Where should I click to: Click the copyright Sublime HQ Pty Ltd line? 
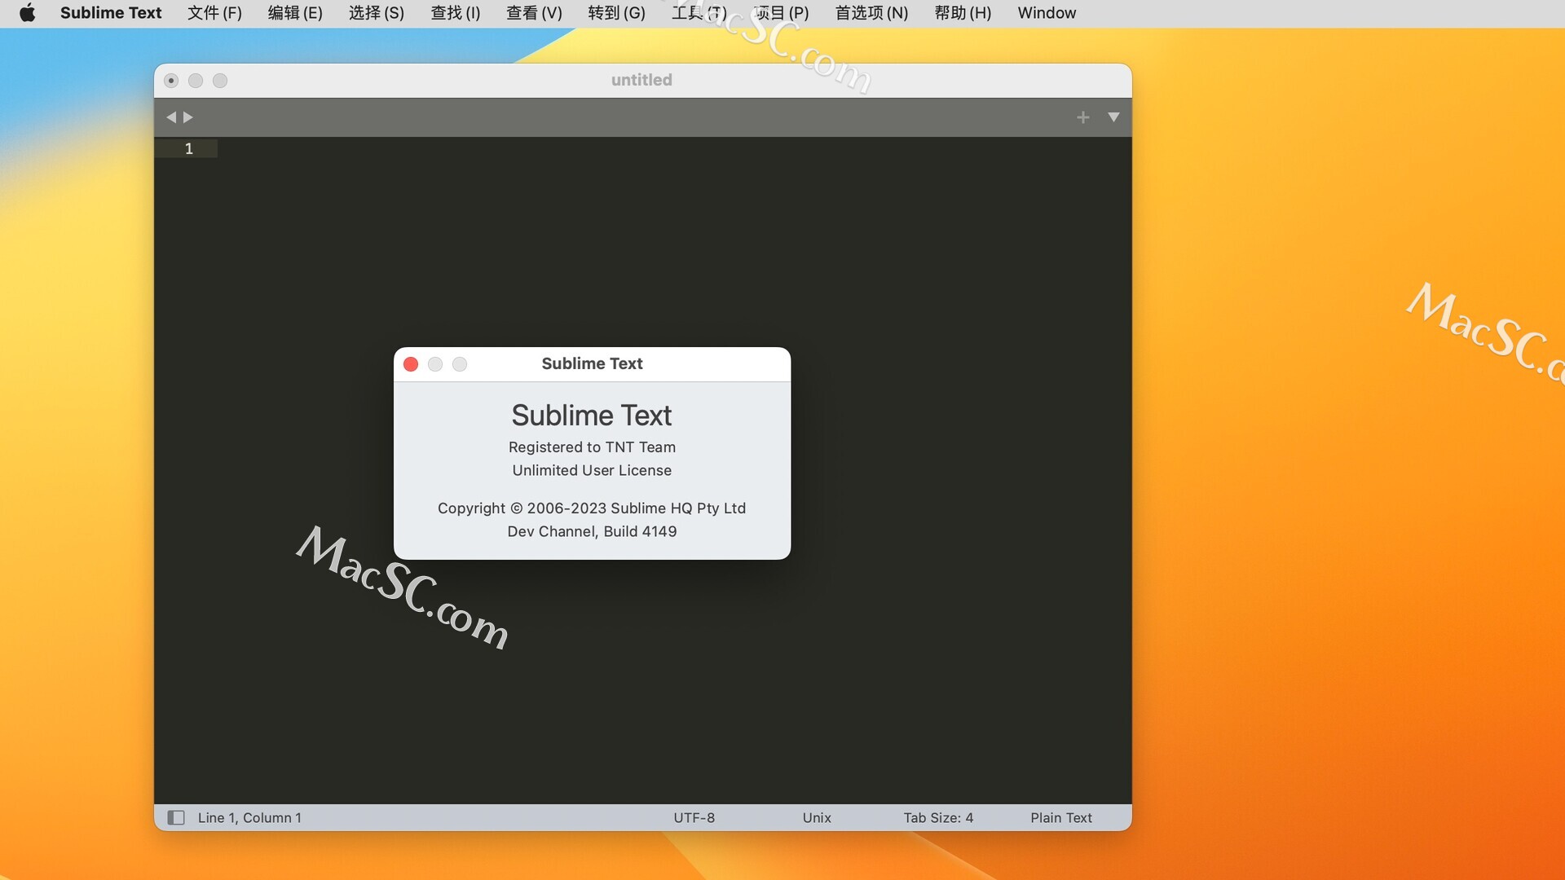(592, 508)
